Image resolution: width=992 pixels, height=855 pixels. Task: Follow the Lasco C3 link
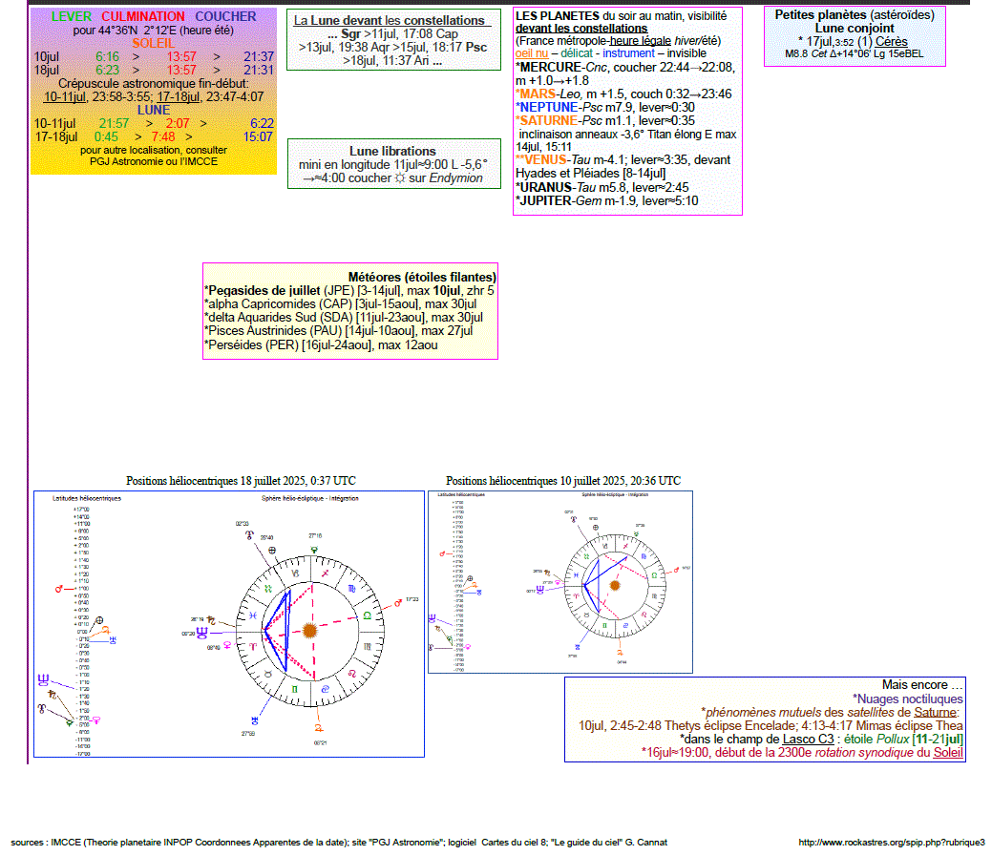pyautogui.click(x=808, y=739)
